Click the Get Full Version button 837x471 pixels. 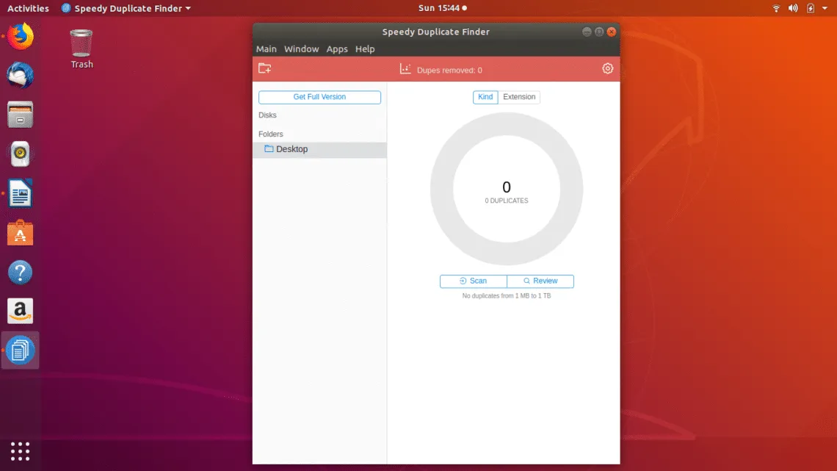[x=319, y=97]
